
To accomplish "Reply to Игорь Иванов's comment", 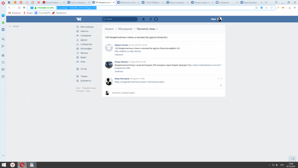I will (x=119, y=72).
